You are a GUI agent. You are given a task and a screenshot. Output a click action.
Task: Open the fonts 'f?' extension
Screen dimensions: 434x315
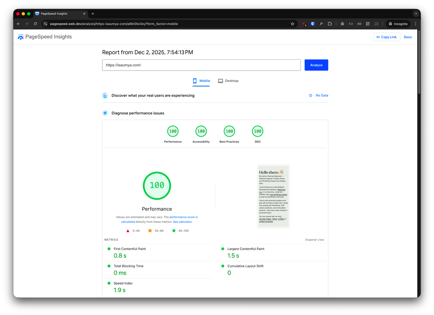click(321, 24)
